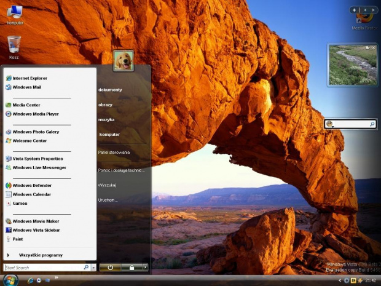Image resolution: width=381 pixels, height=286 pixels.
Task: Click the yellow play tray icon
Action: [x=353, y=280]
